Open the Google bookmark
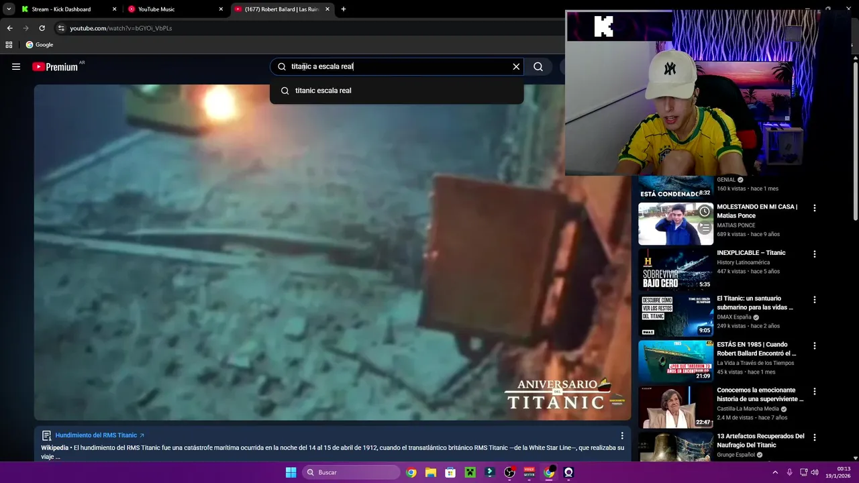859x483 pixels. tap(40, 45)
